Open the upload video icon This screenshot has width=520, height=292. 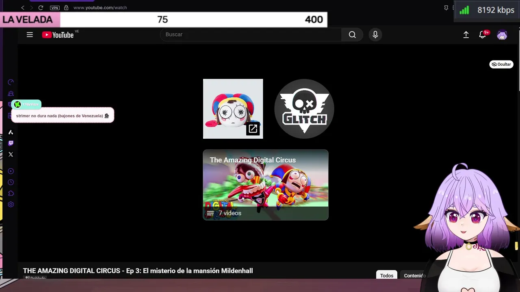466,35
